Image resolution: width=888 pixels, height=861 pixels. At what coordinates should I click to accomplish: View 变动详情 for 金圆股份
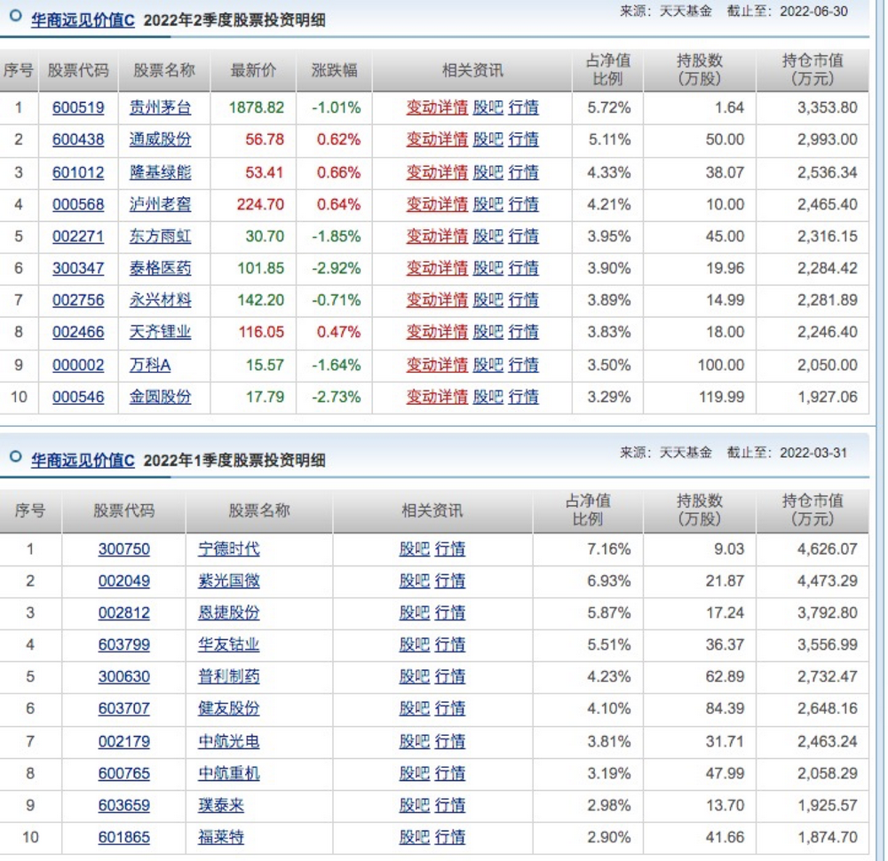[437, 397]
